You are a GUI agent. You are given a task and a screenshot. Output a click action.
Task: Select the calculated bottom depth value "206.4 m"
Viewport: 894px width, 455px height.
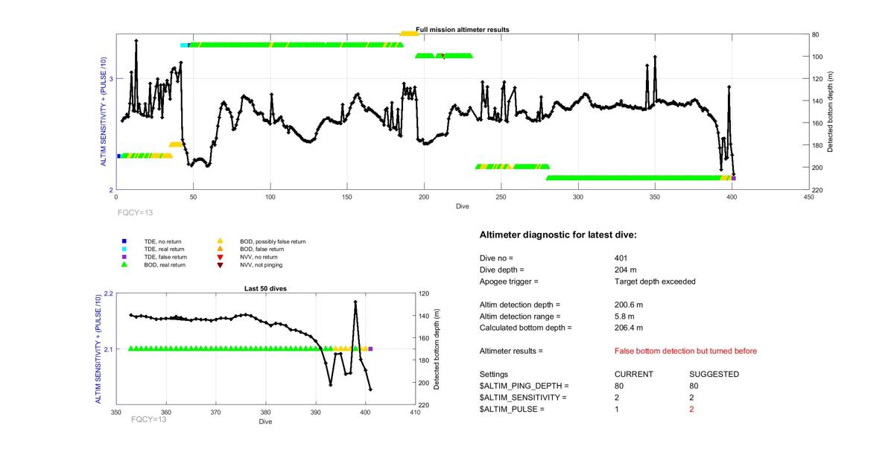[x=629, y=328]
